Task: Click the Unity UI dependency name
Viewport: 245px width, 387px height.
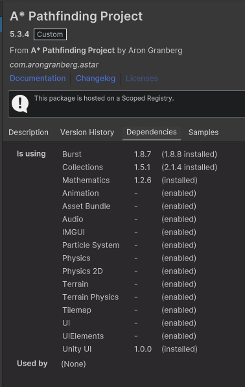Action: click(77, 349)
